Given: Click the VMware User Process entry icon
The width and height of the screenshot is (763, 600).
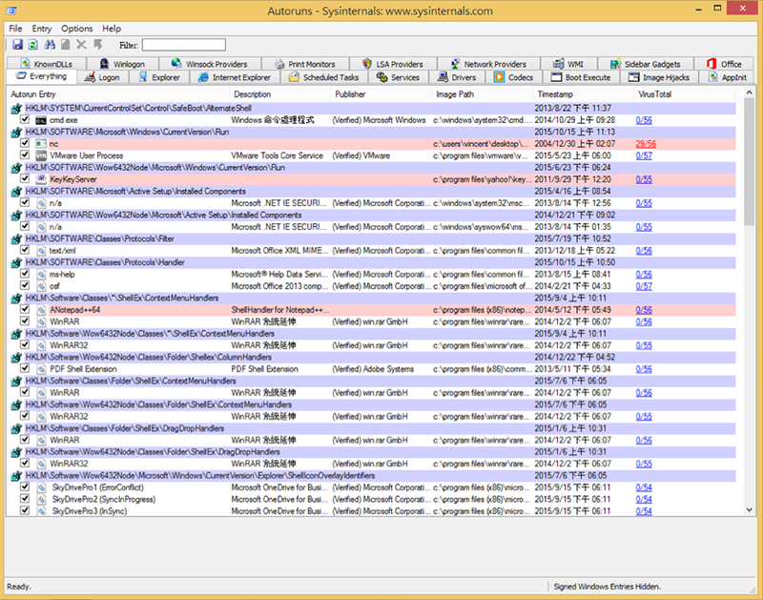Looking at the screenshot, I should pos(41,155).
